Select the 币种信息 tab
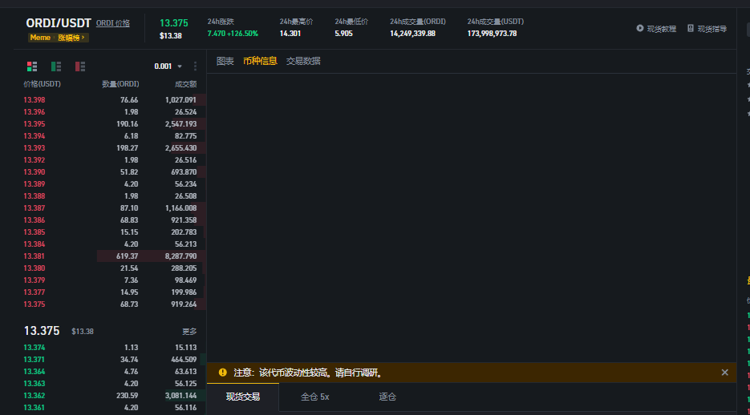This screenshot has width=750, height=415. tap(260, 61)
